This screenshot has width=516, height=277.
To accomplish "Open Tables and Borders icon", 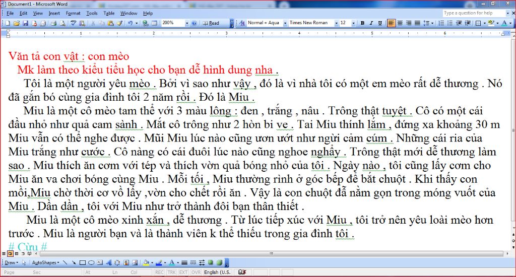I will coord(154,23).
